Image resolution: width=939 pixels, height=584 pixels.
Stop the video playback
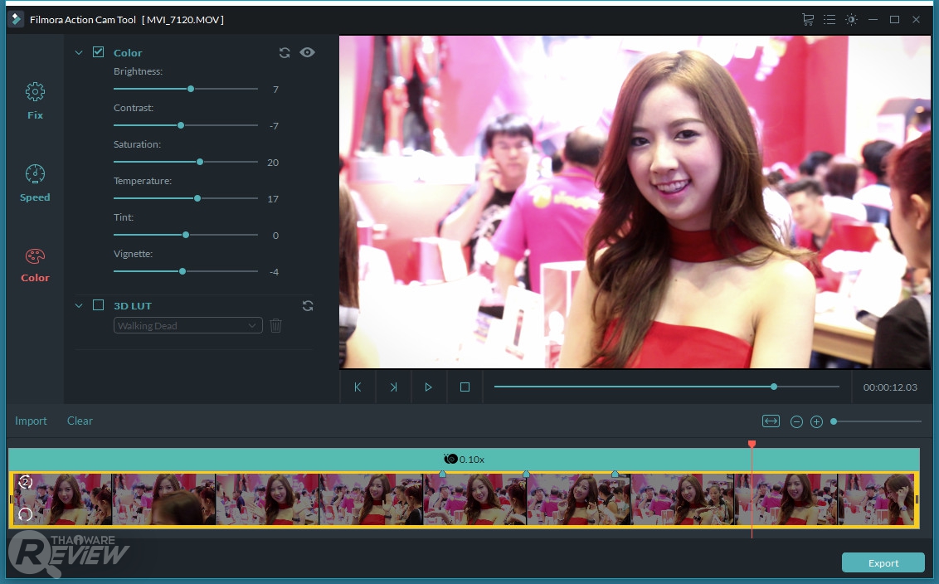click(465, 387)
